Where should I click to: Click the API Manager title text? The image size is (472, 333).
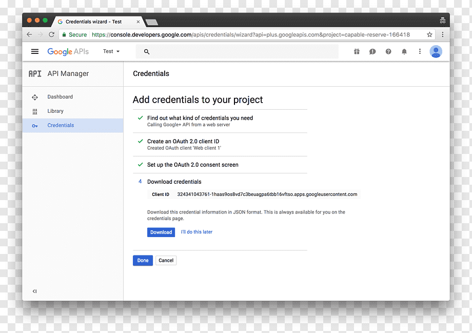click(x=68, y=74)
